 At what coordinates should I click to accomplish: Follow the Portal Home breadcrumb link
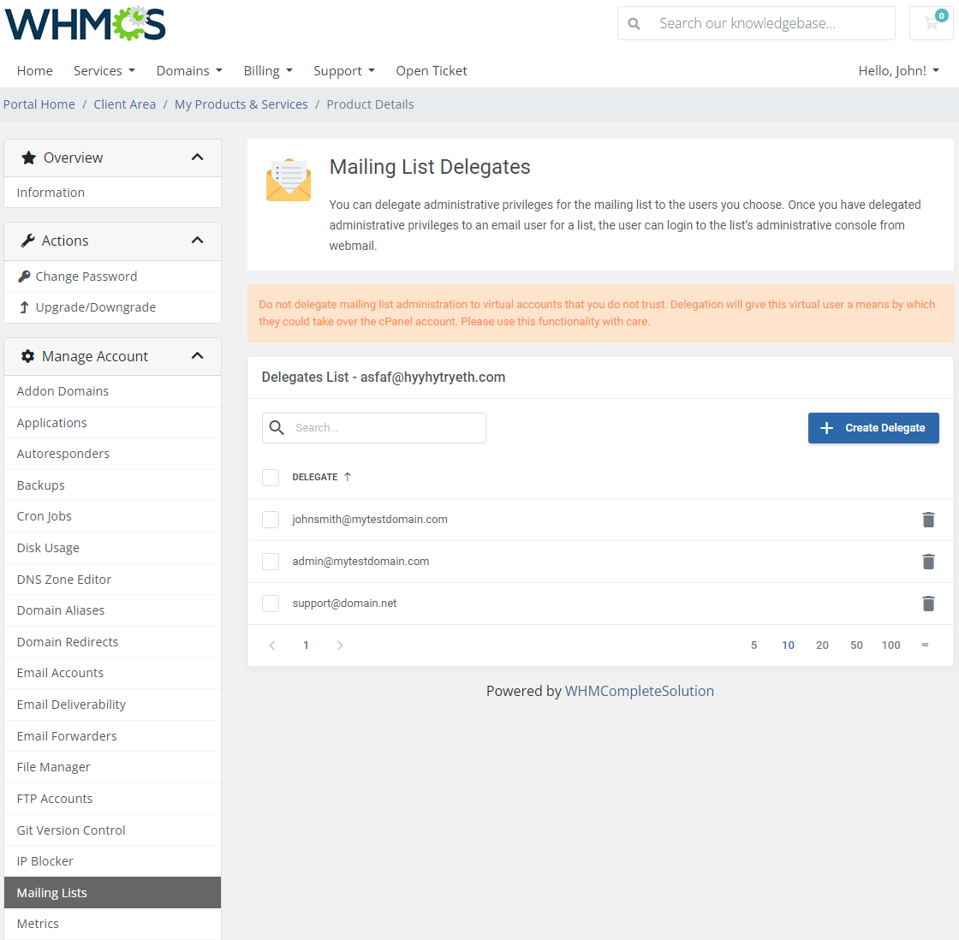39,104
